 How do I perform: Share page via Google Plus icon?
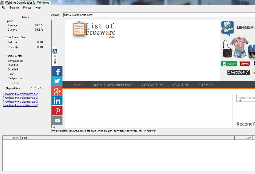tap(57, 91)
